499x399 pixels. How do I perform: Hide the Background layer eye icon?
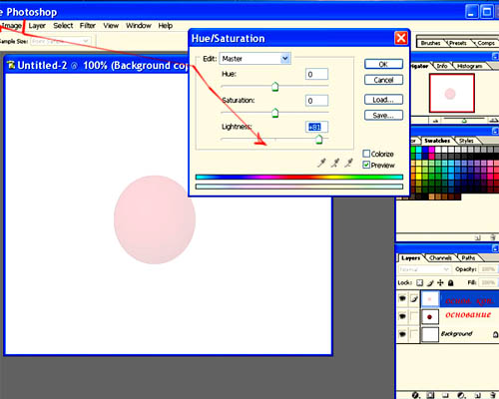pyautogui.click(x=402, y=333)
